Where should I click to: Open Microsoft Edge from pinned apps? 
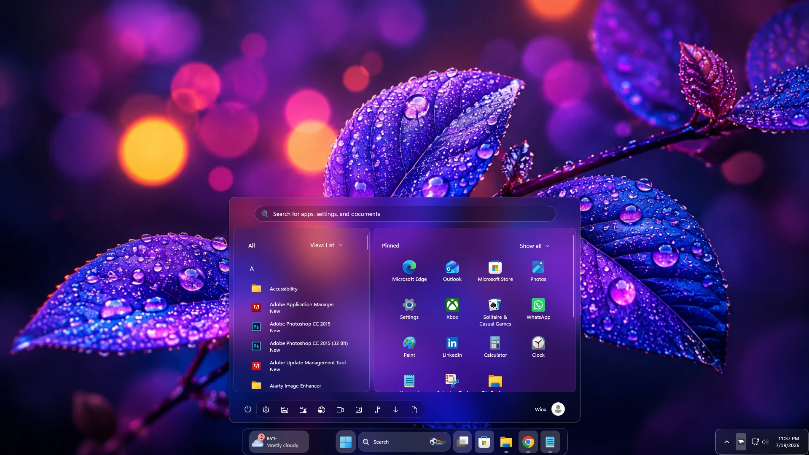(x=409, y=271)
